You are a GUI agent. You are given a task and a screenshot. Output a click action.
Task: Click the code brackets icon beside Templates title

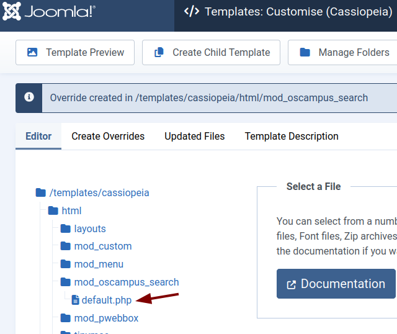(x=192, y=11)
